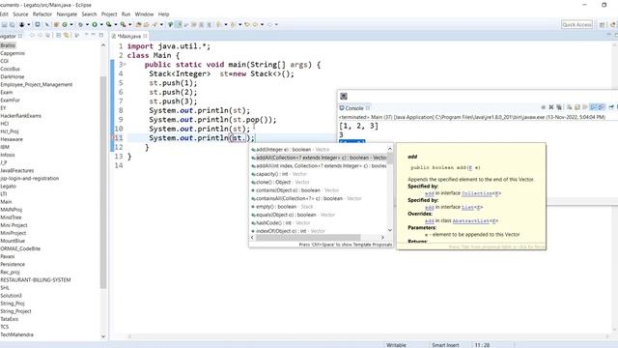The image size is (618, 348).
Task: Select containsAll(Collection c) proposal
Action: [319, 198]
